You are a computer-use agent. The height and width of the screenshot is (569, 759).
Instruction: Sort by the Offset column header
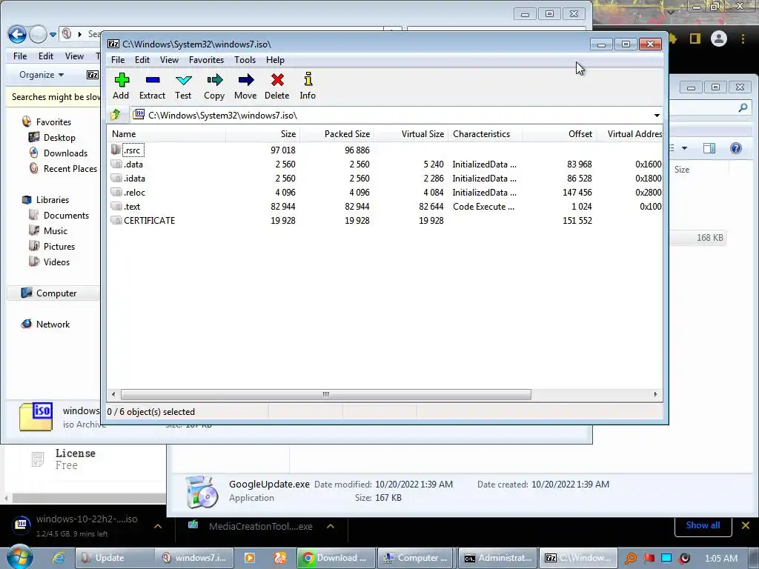point(559,134)
